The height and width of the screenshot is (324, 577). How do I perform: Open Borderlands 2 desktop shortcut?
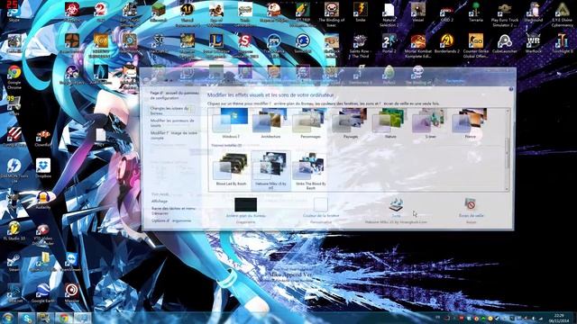coord(447,43)
